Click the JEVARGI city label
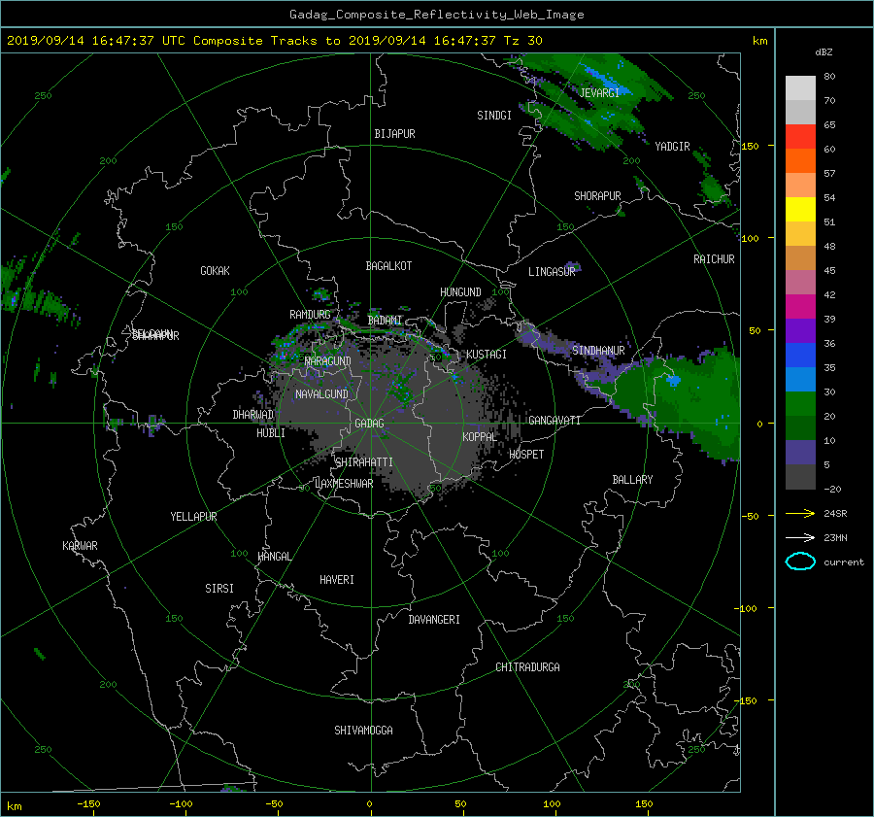 point(599,93)
